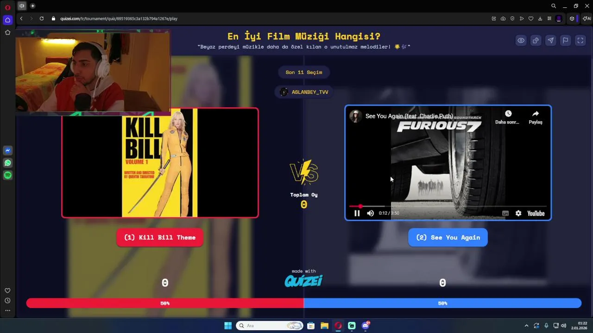Click the dice random button
The height and width of the screenshot is (333, 593).
(x=536, y=40)
